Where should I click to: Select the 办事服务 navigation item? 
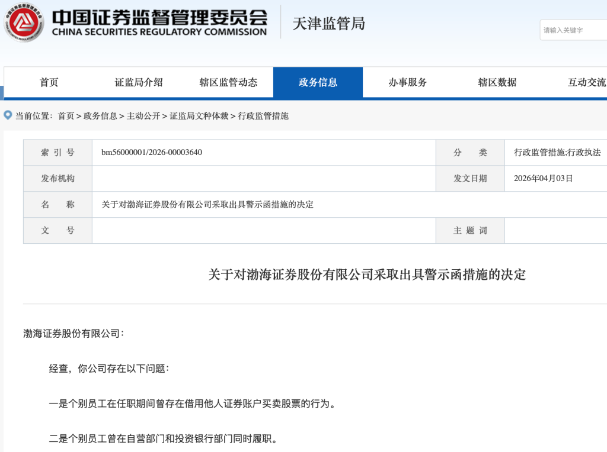coord(408,82)
